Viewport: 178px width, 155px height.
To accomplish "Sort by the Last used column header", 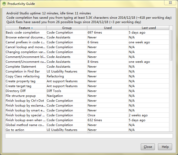I will coord(149,28).
